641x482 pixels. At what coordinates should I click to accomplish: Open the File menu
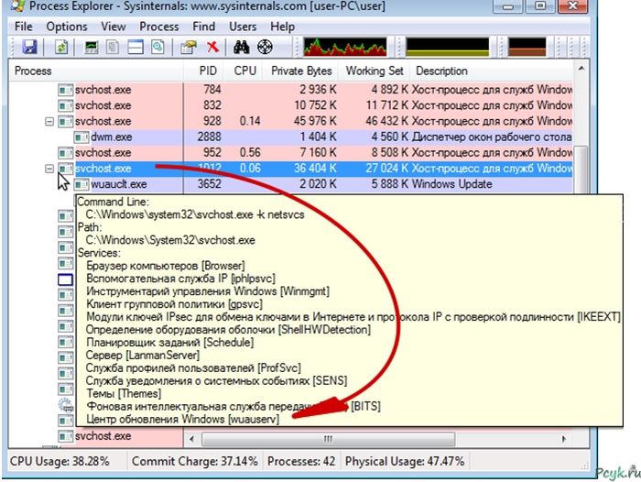pos(23,27)
